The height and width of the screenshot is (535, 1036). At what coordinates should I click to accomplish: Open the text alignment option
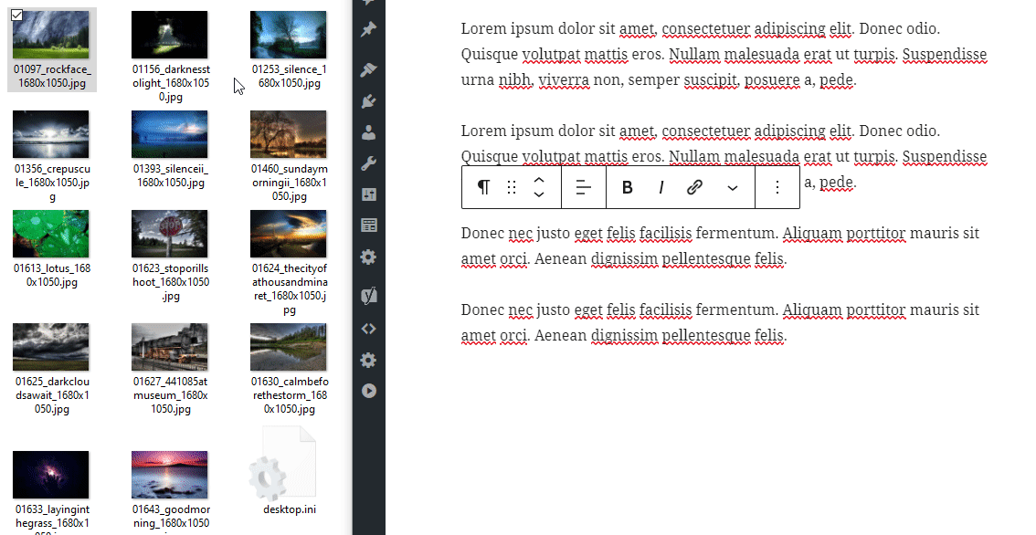tap(584, 187)
